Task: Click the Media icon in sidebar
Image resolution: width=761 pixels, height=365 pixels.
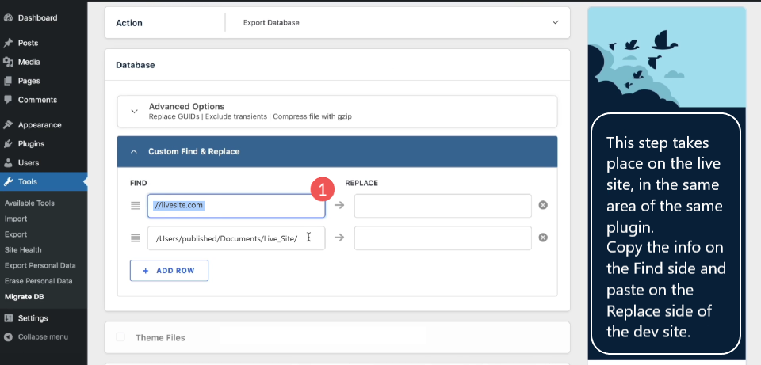Action: point(8,62)
